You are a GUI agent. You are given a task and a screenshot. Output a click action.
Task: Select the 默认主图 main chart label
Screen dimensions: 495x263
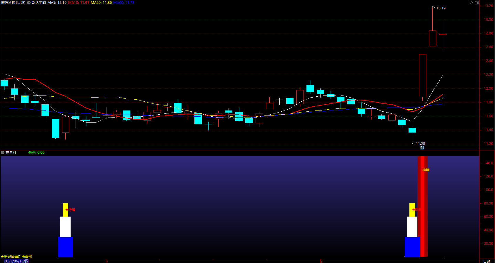39,3
